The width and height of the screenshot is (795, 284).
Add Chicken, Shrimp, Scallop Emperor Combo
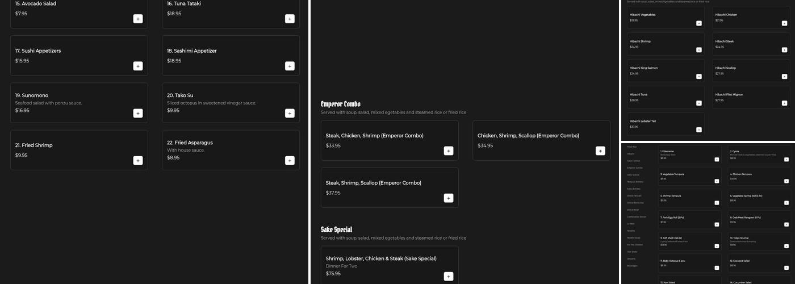pos(600,151)
